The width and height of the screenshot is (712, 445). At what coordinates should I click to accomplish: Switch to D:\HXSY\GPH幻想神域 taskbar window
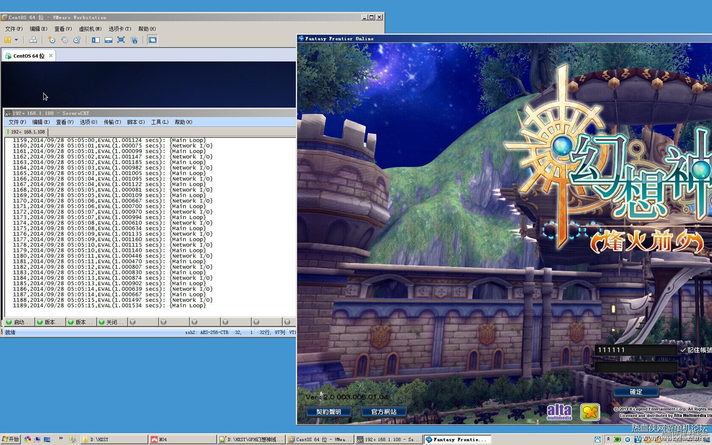tap(251, 439)
